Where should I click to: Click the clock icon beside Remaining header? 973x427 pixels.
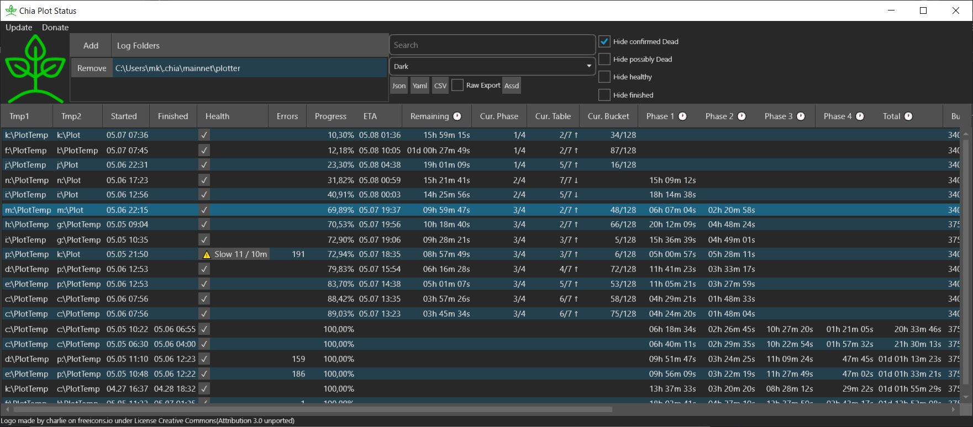(457, 116)
